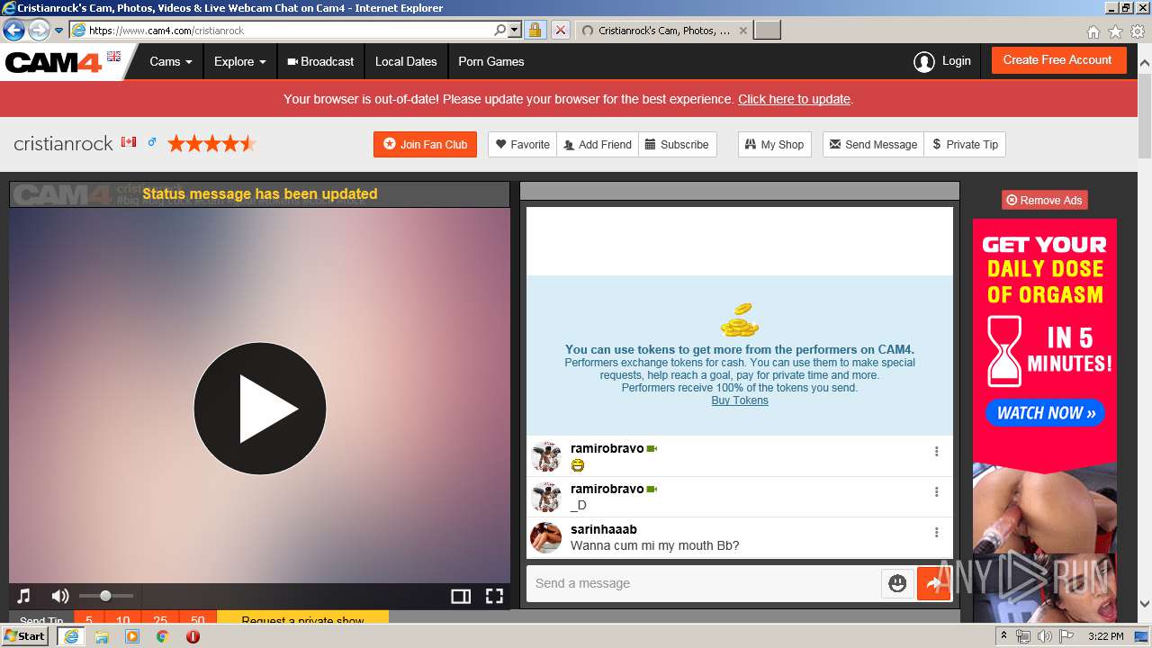Click the orange send message arrow button
This screenshot has width=1152, height=648.
933,583
